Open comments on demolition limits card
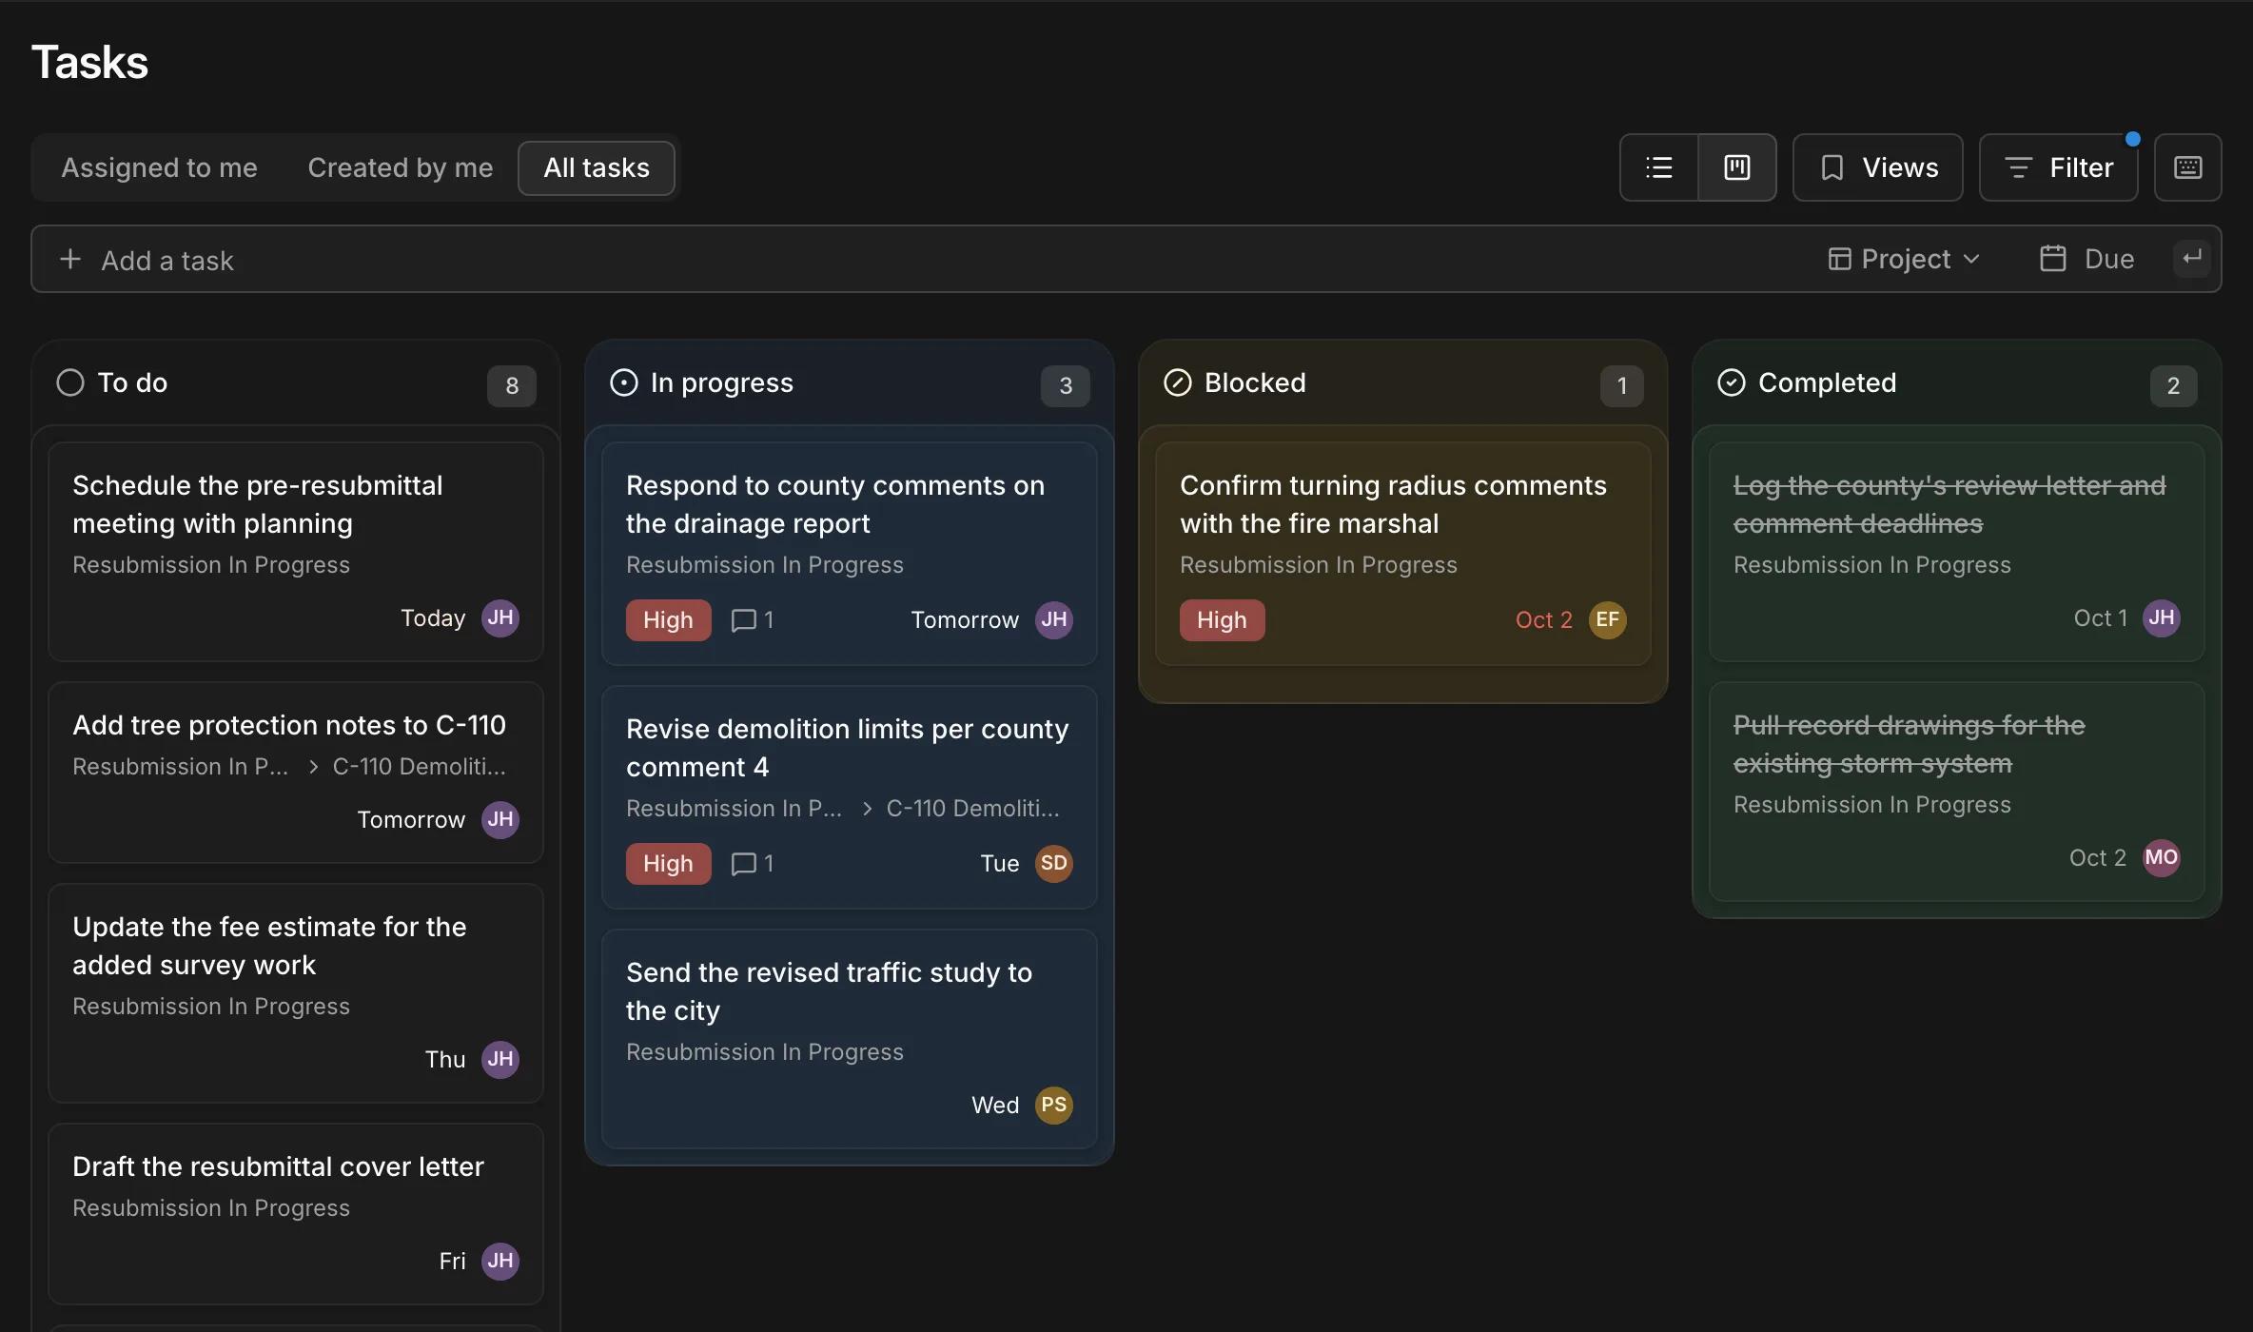Screen dimensions: 2253x1332 [753, 864]
